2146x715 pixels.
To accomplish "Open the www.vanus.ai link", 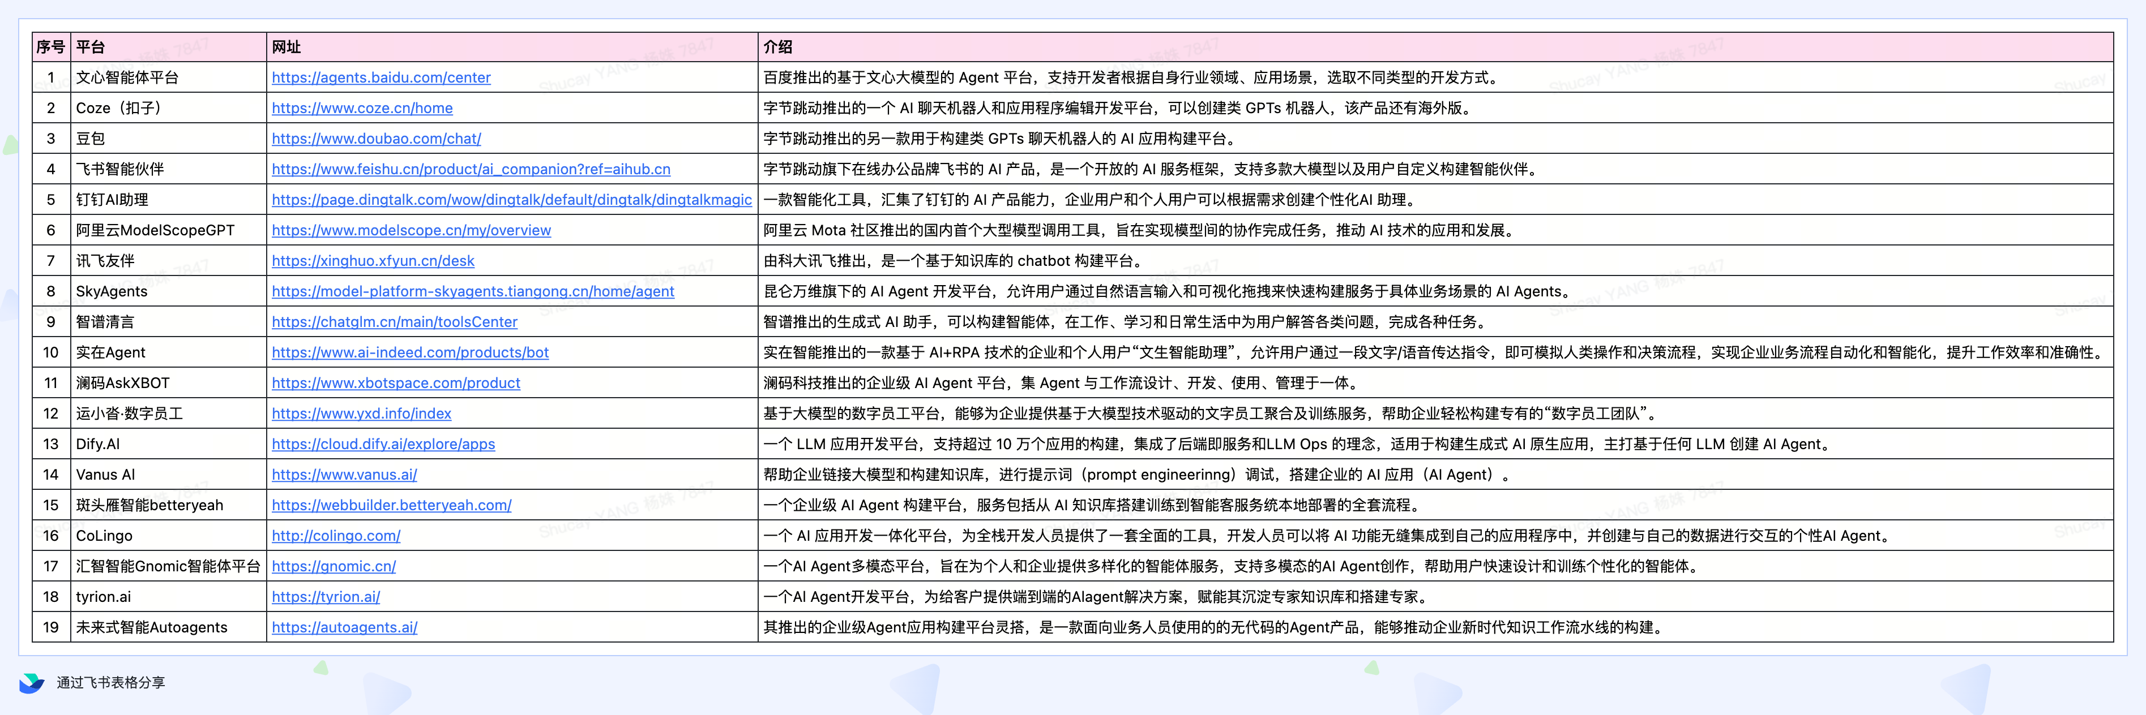I will point(344,475).
